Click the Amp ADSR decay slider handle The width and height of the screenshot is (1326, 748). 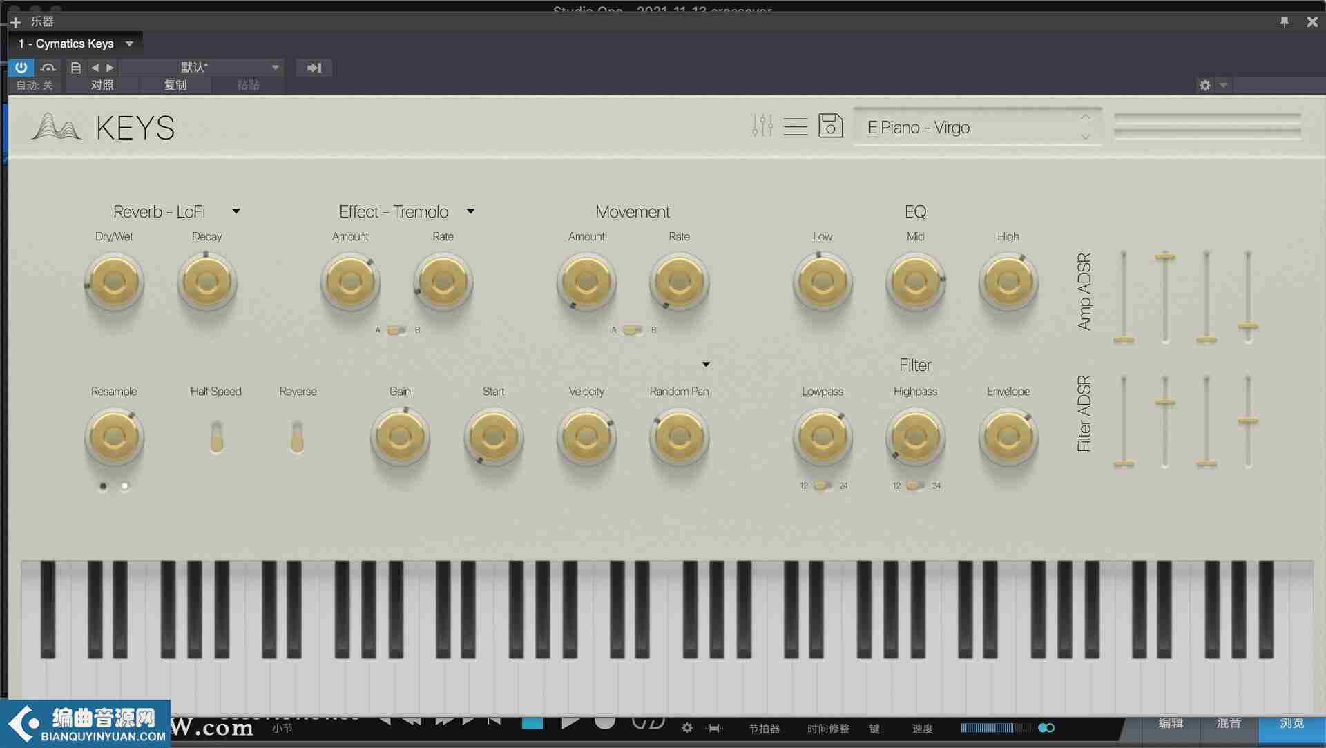pyautogui.click(x=1165, y=258)
